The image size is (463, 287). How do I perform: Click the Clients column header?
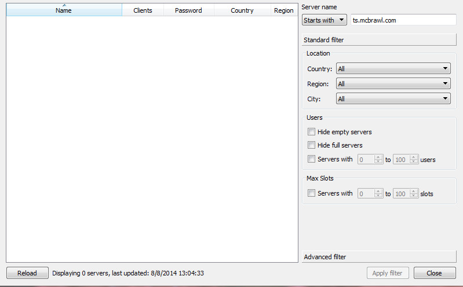[x=143, y=10]
